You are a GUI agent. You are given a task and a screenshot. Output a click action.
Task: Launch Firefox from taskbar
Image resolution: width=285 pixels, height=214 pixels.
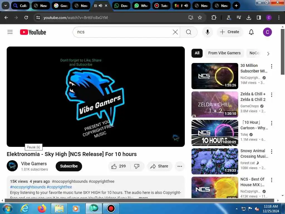tap(42, 208)
